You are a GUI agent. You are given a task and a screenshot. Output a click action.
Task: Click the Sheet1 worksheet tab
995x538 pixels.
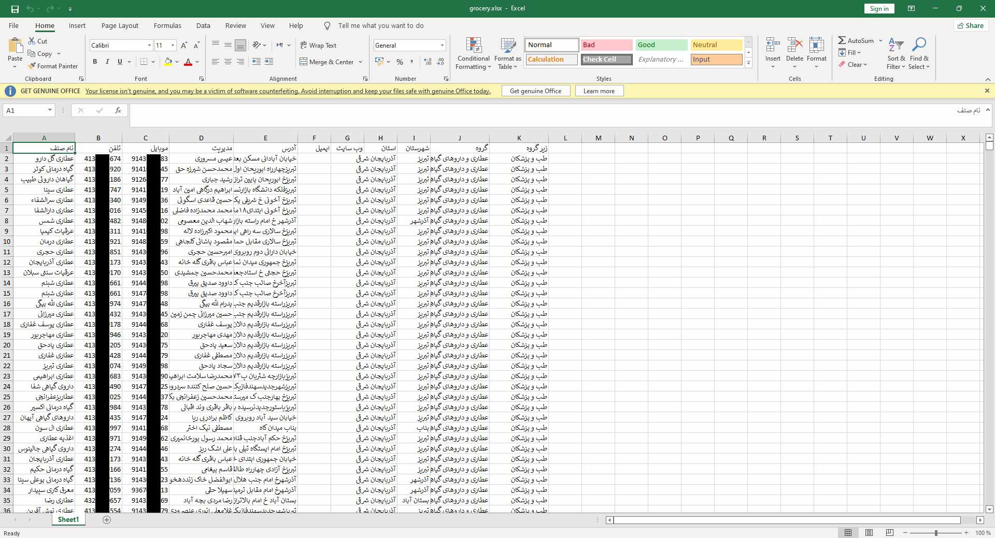68,520
